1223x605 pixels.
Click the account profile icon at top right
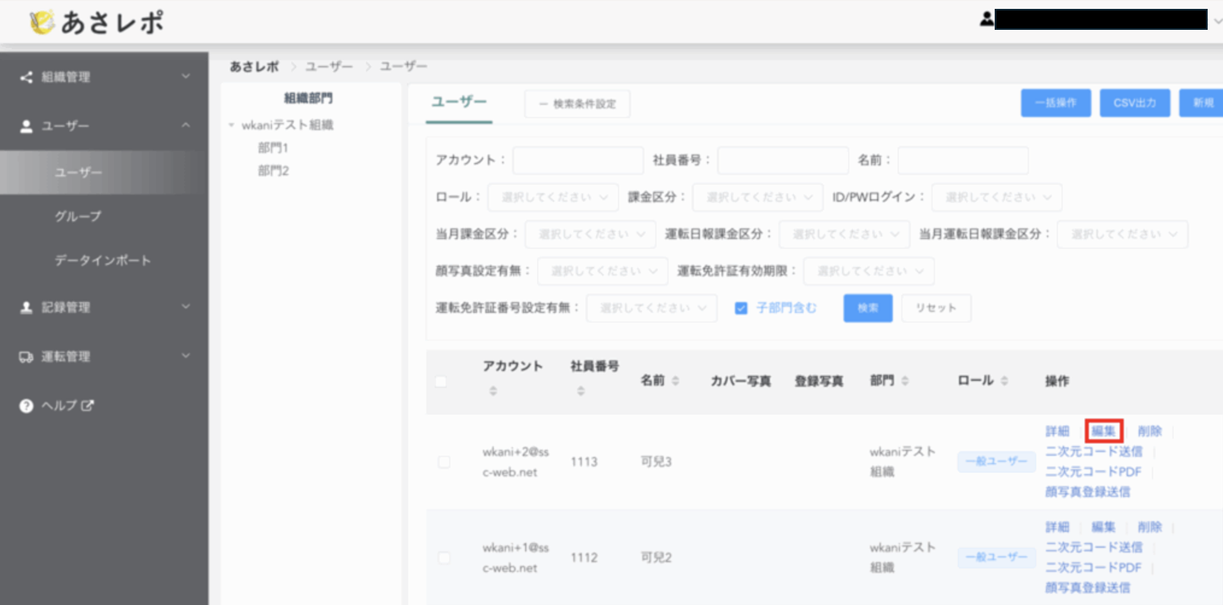click(x=986, y=19)
